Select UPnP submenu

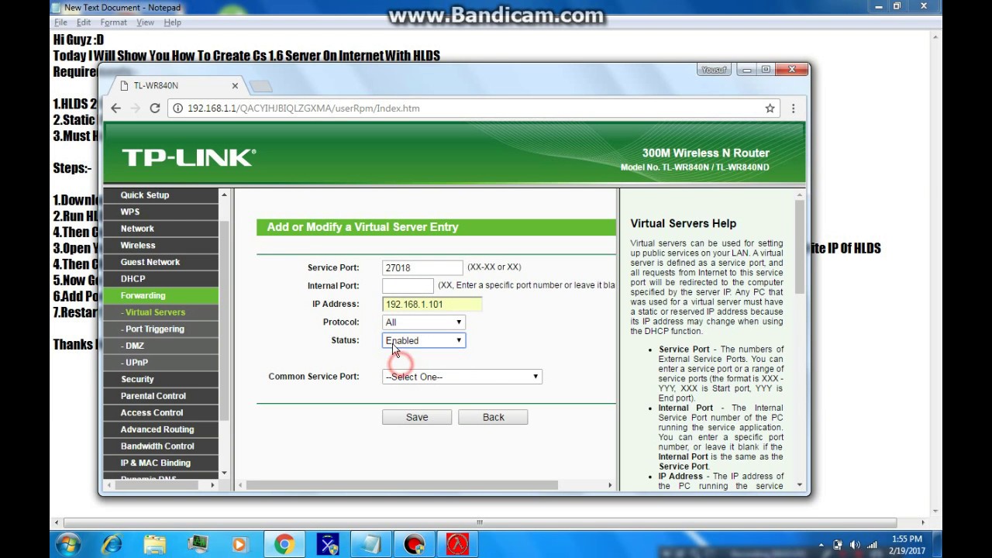[x=161, y=363]
